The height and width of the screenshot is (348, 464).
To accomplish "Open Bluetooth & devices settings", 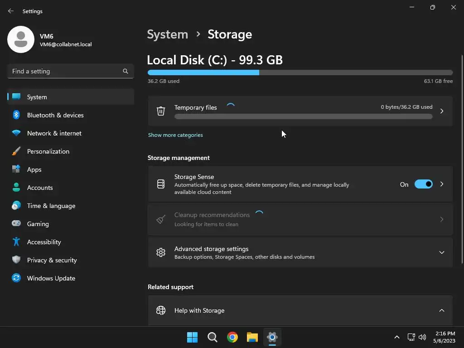I will pyautogui.click(x=55, y=115).
